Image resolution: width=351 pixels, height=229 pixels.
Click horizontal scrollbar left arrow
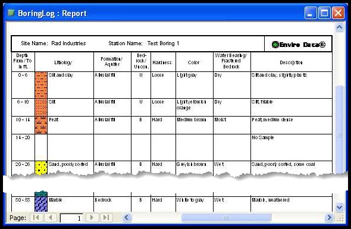[x=127, y=217]
